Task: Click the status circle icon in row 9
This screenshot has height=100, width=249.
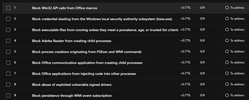Action: click(227, 96)
